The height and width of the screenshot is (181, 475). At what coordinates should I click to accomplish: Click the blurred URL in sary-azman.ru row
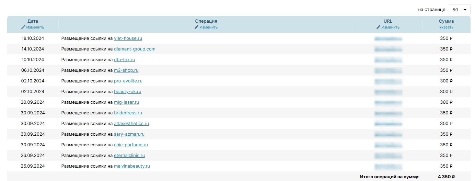pyautogui.click(x=388, y=134)
